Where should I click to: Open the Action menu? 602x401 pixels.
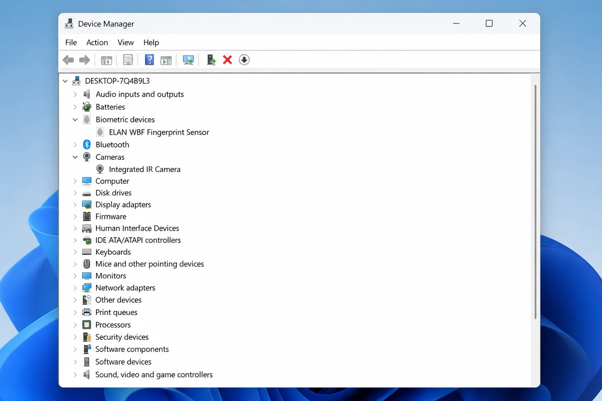pyautogui.click(x=97, y=42)
